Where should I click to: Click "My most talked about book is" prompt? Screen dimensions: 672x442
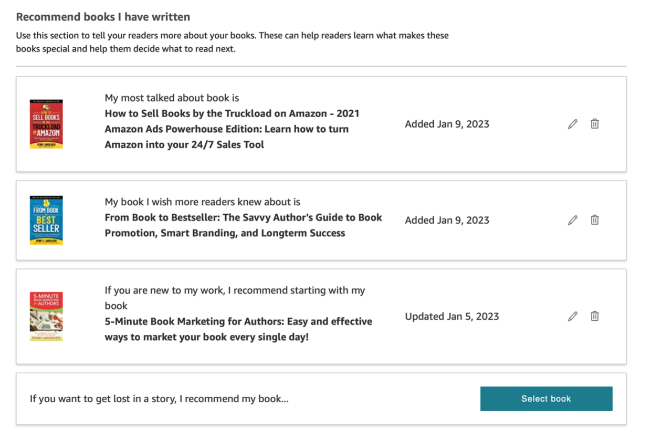172,98
